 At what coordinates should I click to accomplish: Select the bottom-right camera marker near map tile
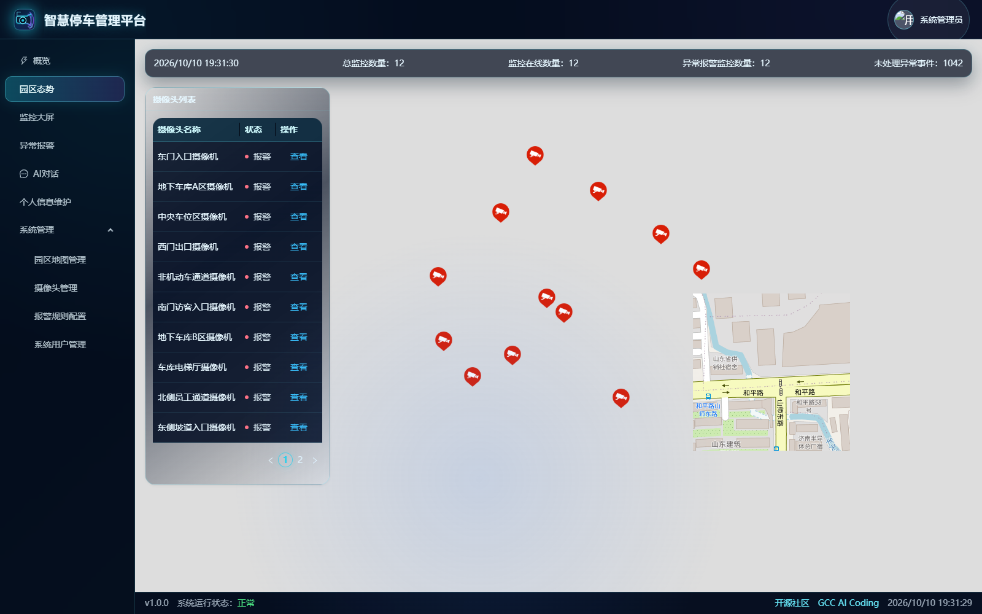(621, 398)
